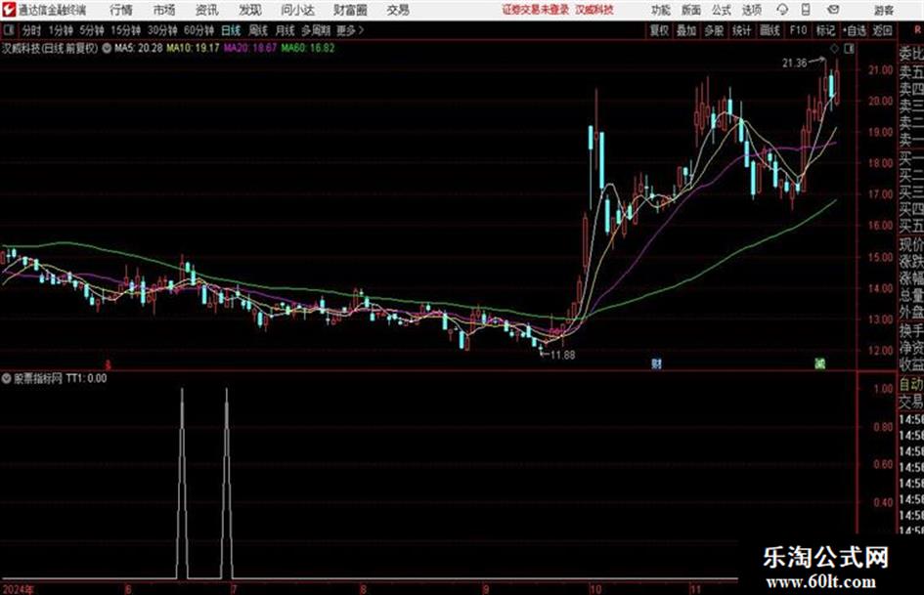
Task: Click the 财 info marker on chart
Action: [656, 363]
